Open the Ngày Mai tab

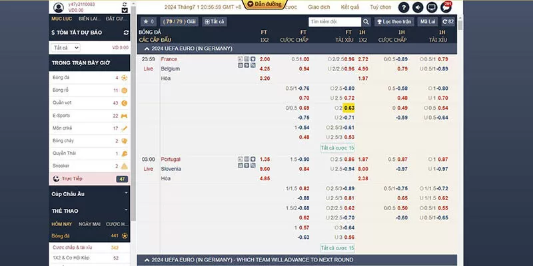pyautogui.click(x=90, y=223)
